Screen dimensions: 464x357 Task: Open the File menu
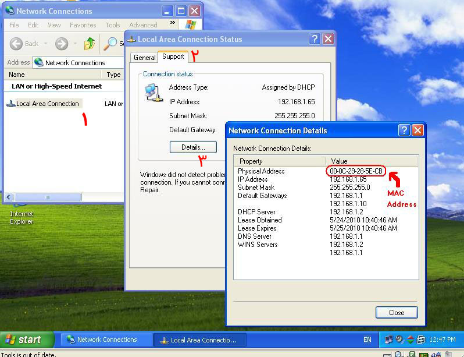14,25
